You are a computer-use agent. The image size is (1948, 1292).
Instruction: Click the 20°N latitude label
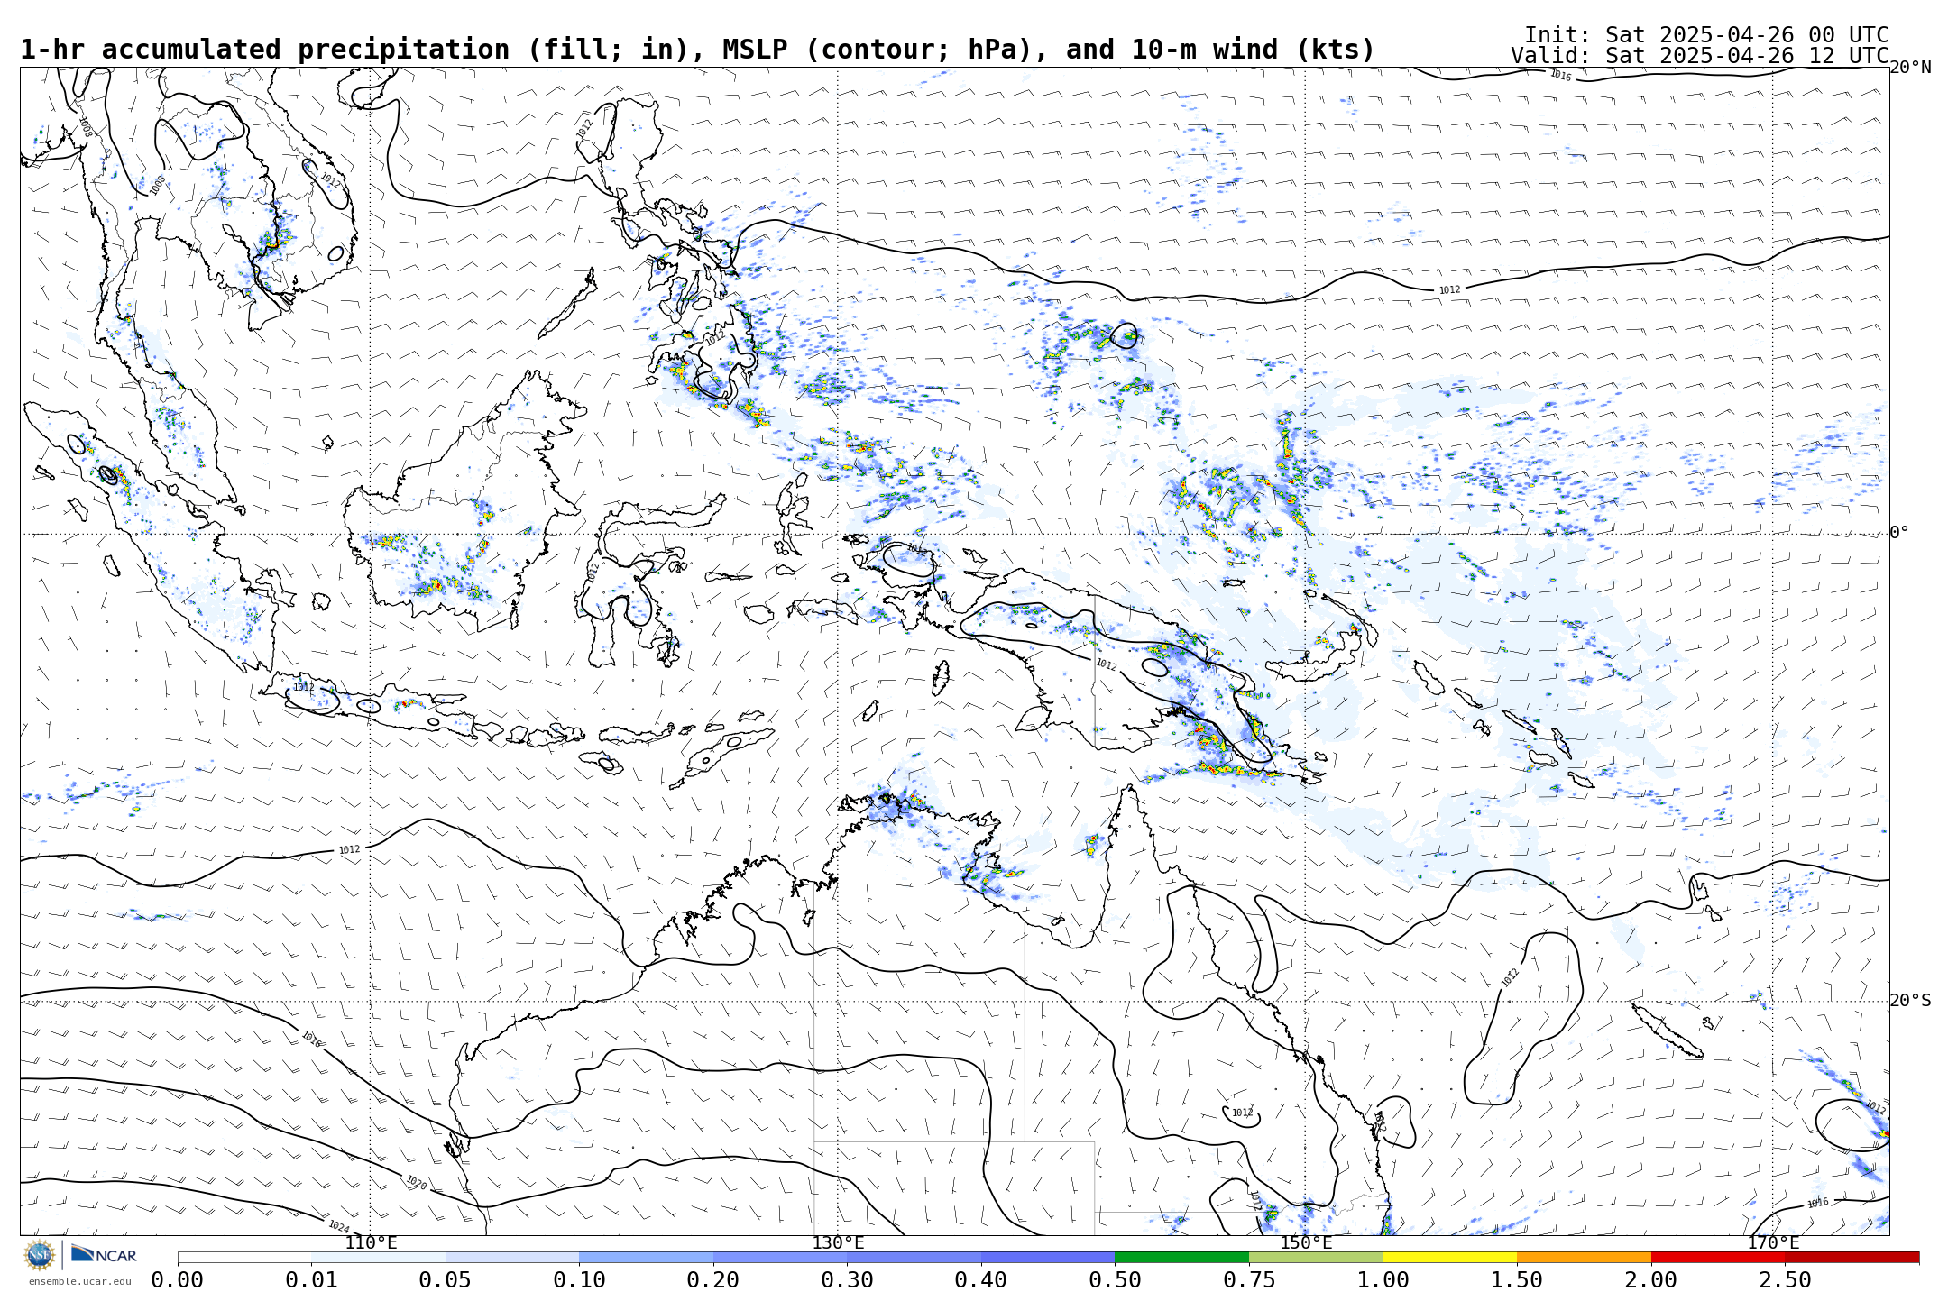coord(1910,68)
